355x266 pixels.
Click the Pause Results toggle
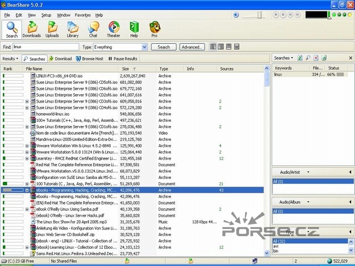click(x=123, y=58)
